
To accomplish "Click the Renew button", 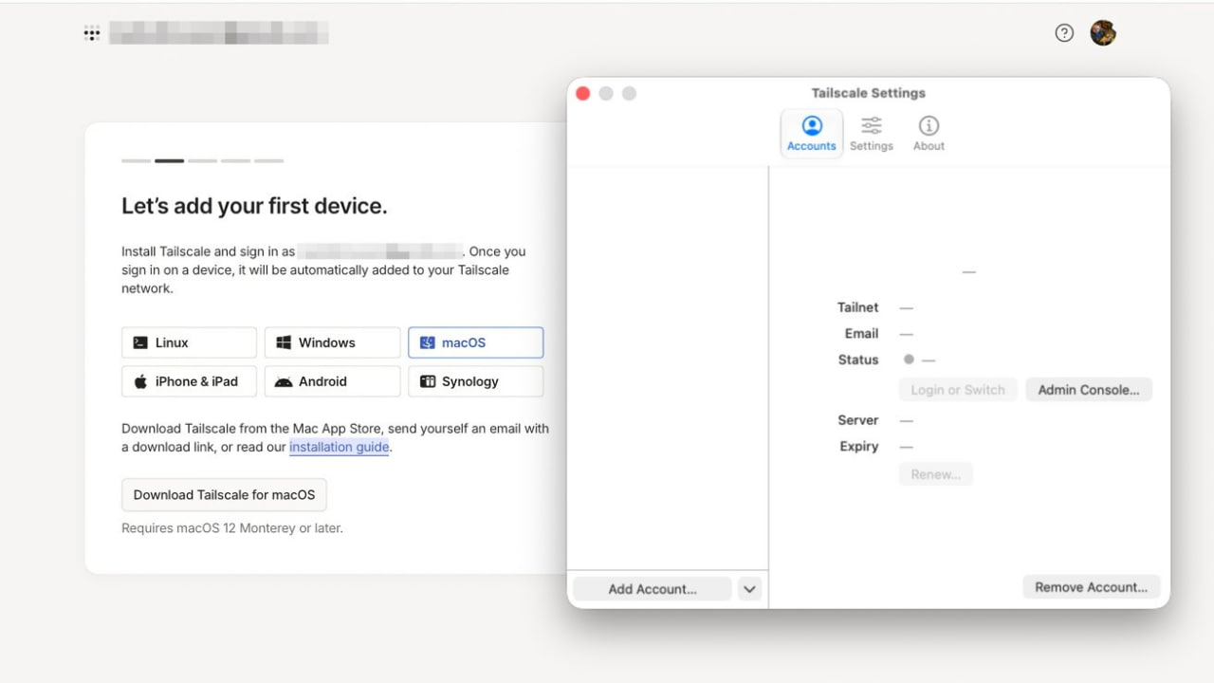I will (936, 474).
